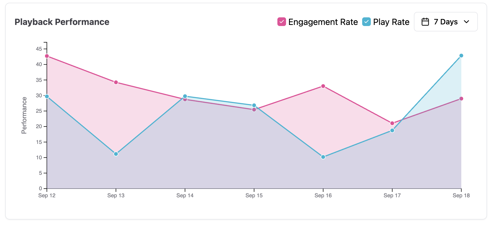Select Play Rate peak on Sep 18

click(x=461, y=56)
